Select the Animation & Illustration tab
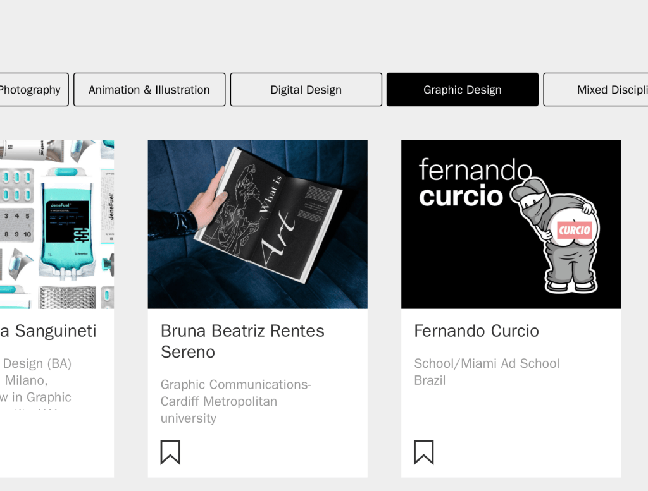Screen dimensions: 648x491 (149, 90)
